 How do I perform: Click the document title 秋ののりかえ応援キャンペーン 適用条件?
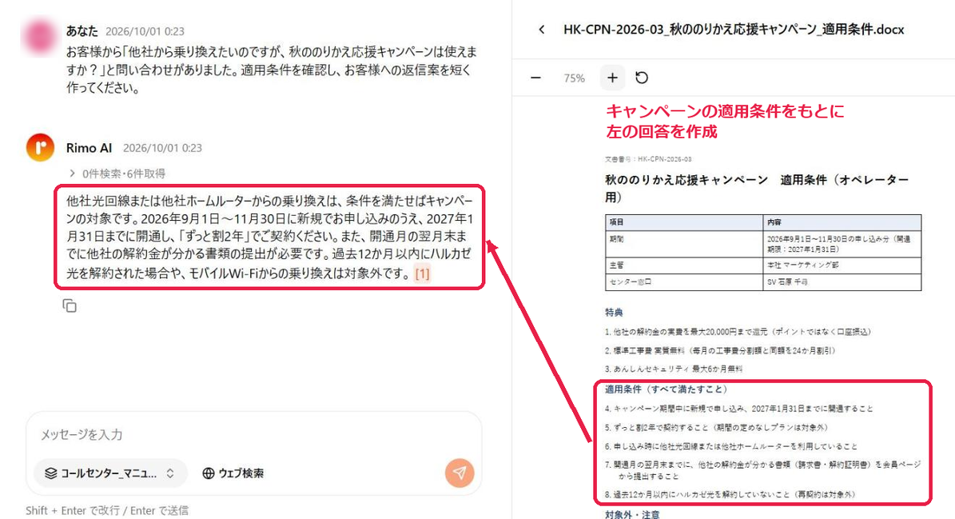click(757, 188)
